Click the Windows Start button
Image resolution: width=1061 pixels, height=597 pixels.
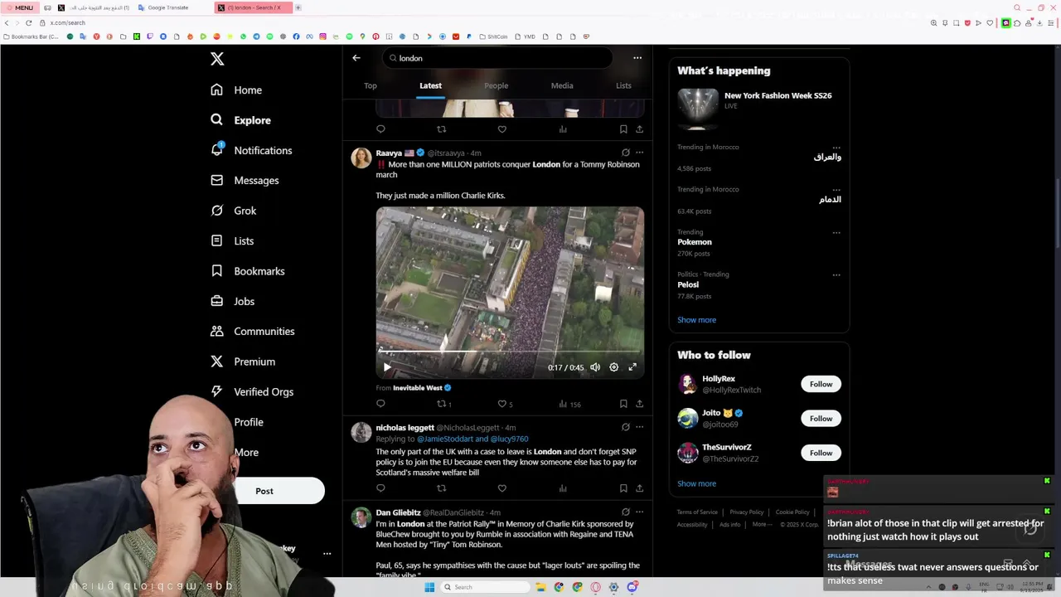pos(429,587)
